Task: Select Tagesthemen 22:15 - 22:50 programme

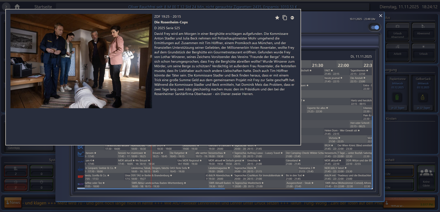Action: (361, 72)
